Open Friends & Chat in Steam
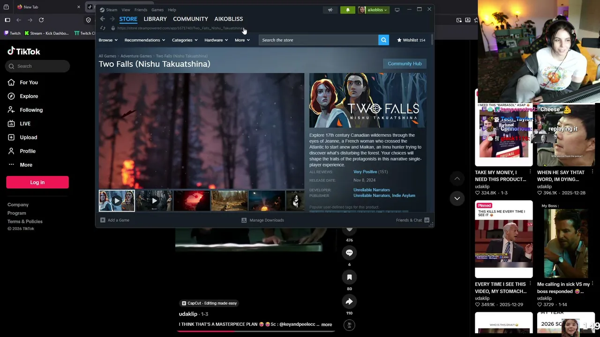The height and width of the screenshot is (337, 600). click(x=412, y=220)
